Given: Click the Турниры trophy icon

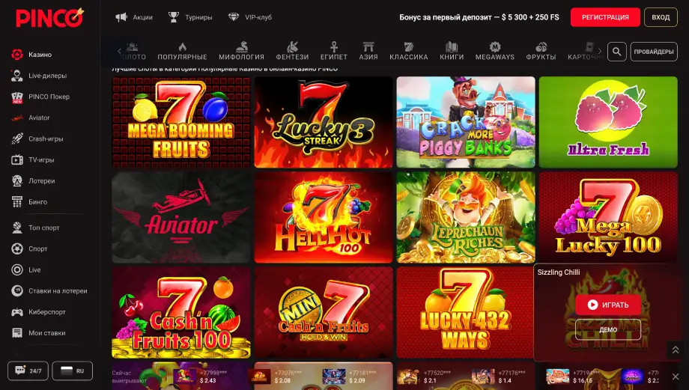Looking at the screenshot, I should click(174, 16).
